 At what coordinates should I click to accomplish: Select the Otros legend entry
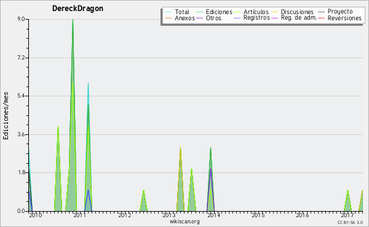(x=208, y=18)
